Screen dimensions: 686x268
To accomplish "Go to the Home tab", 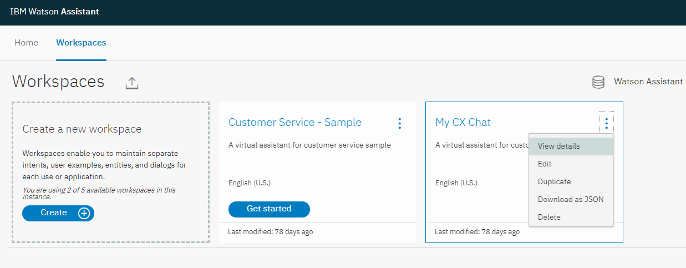I will pyautogui.click(x=27, y=43).
